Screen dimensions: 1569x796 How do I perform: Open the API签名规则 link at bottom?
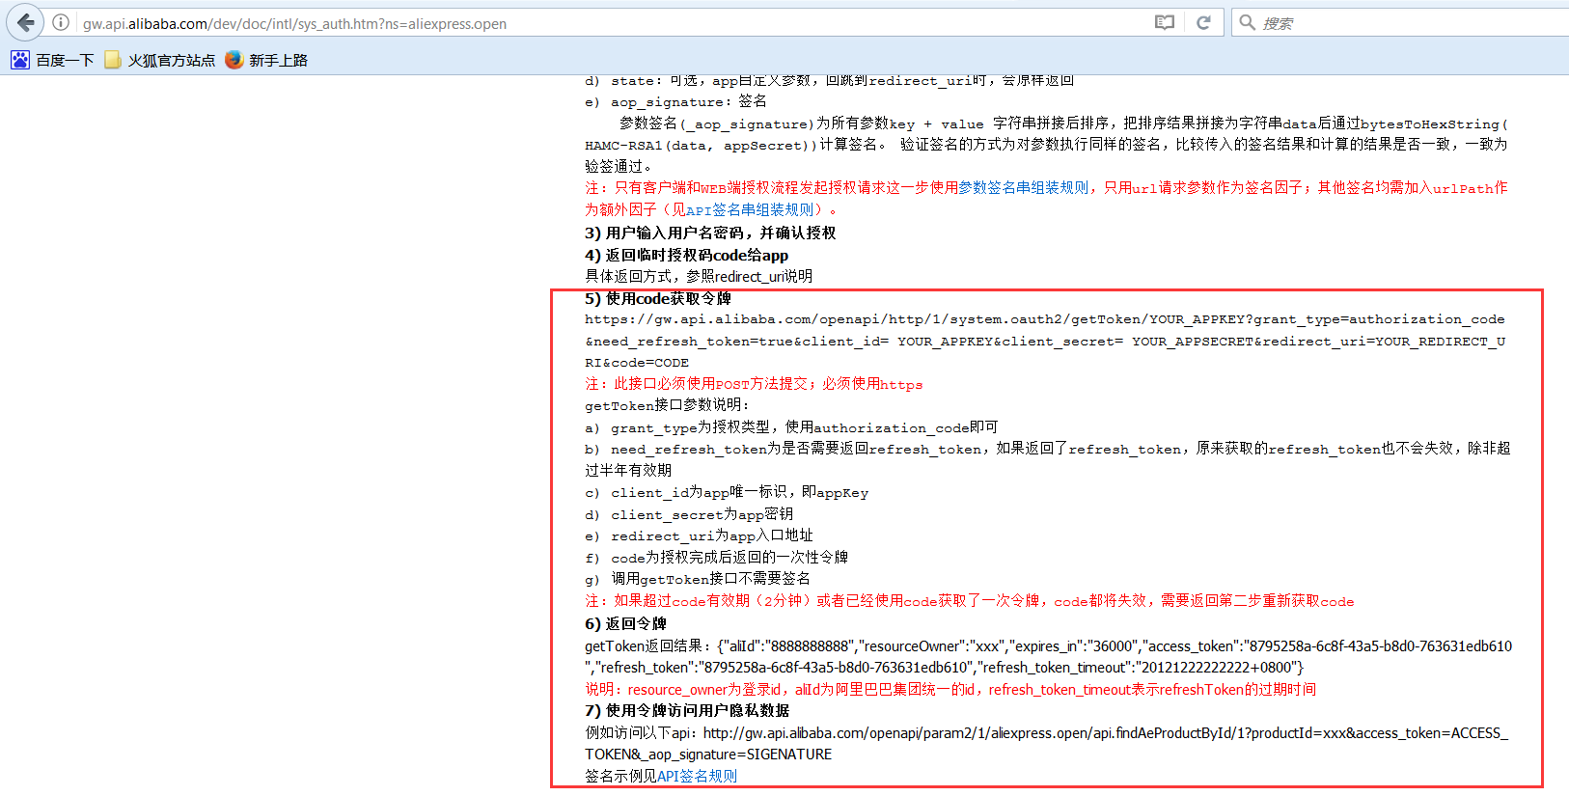click(x=697, y=776)
